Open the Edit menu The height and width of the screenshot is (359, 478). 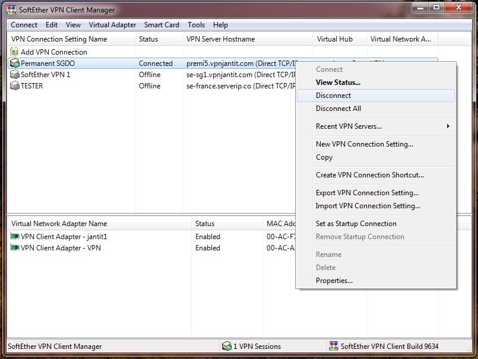click(52, 25)
